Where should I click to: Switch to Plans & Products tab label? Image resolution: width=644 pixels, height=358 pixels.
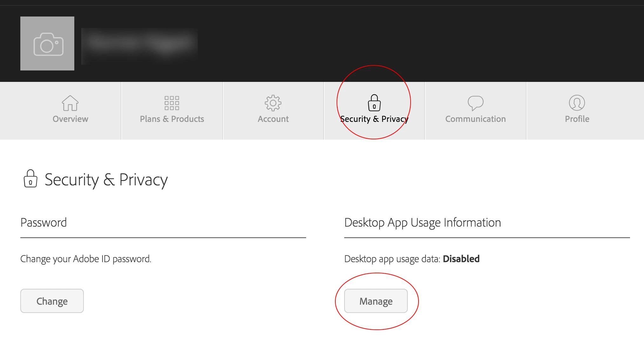(x=172, y=119)
